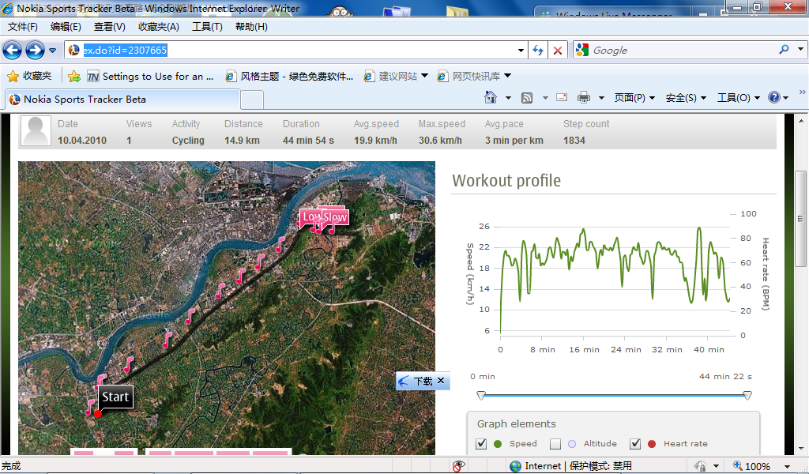The height and width of the screenshot is (474, 809).
Task: Open the search provider dropdown arrow
Action: 800,50
